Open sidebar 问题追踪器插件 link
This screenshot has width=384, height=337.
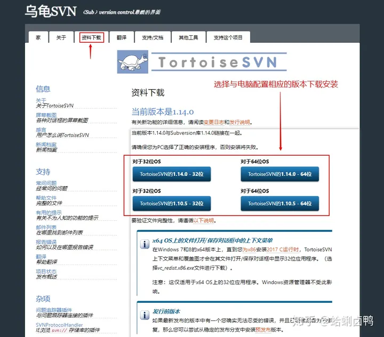coord(54,310)
